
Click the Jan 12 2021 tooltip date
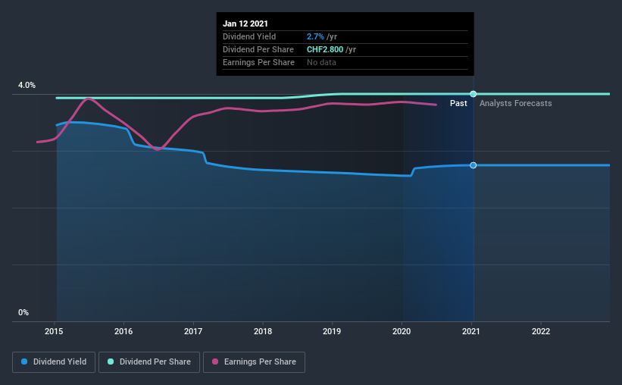(x=245, y=23)
